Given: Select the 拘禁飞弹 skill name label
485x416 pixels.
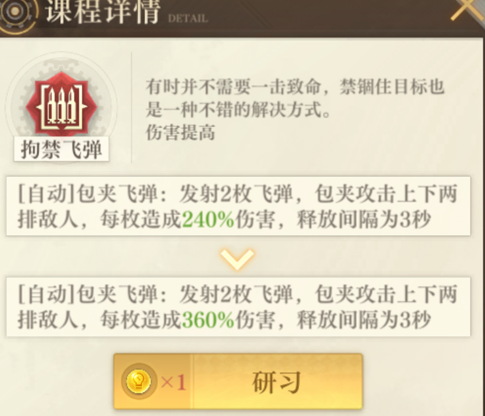Looking at the screenshot, I should (61, 150).
